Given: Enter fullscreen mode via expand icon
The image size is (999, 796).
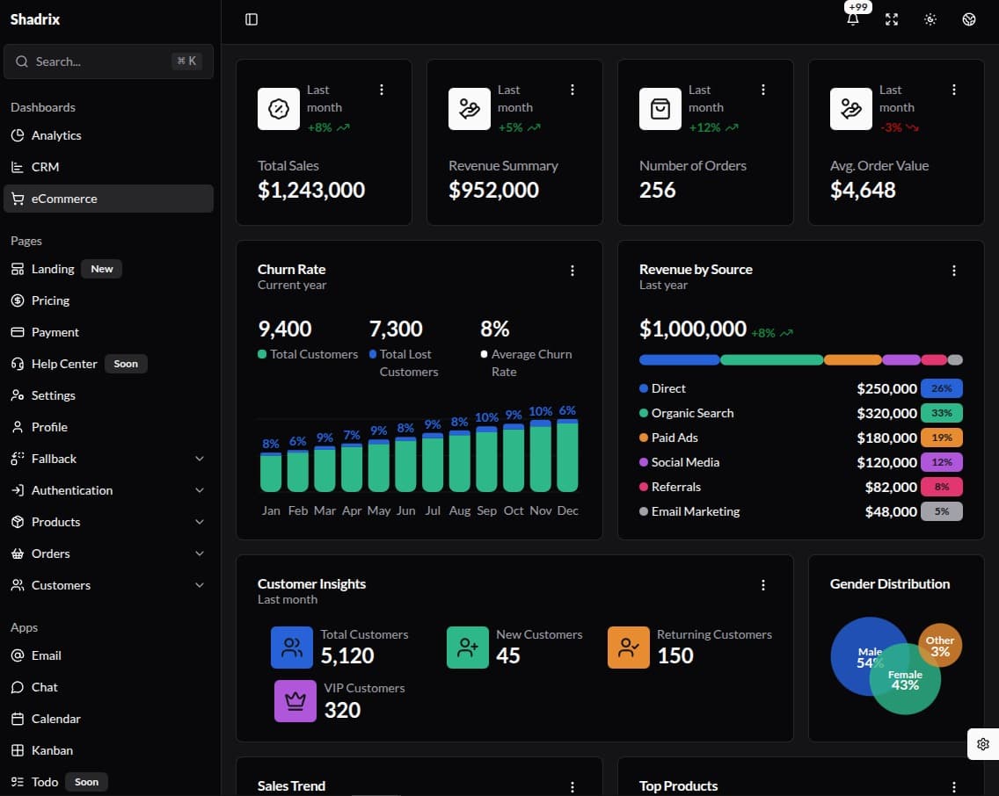Looking at the screenshot, I should [892, 19].
